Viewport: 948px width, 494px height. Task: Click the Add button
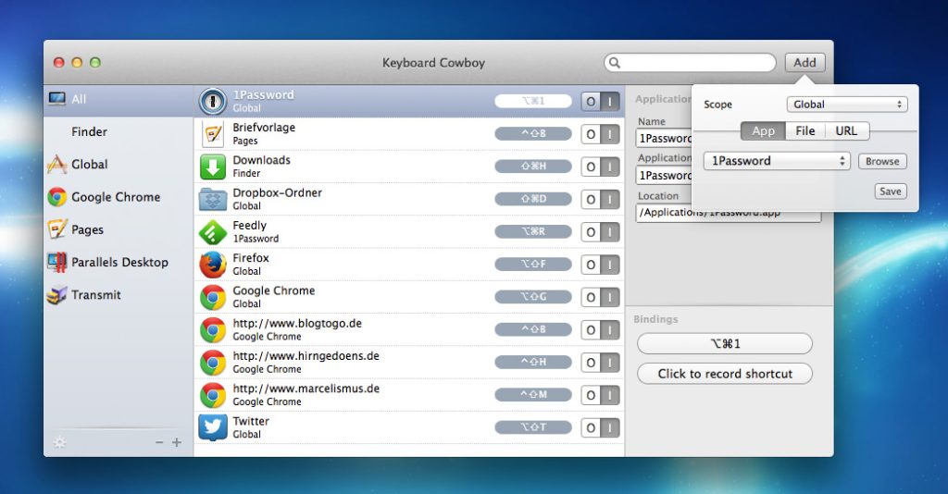[x=805, y=63]
